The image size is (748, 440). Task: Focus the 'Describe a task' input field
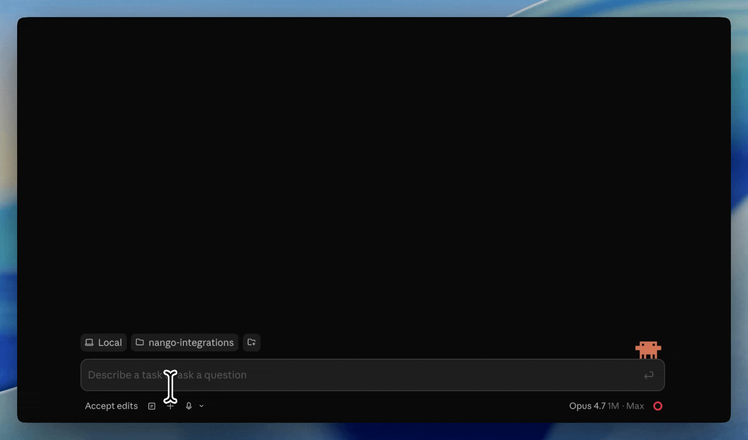[x=372, y=375]
